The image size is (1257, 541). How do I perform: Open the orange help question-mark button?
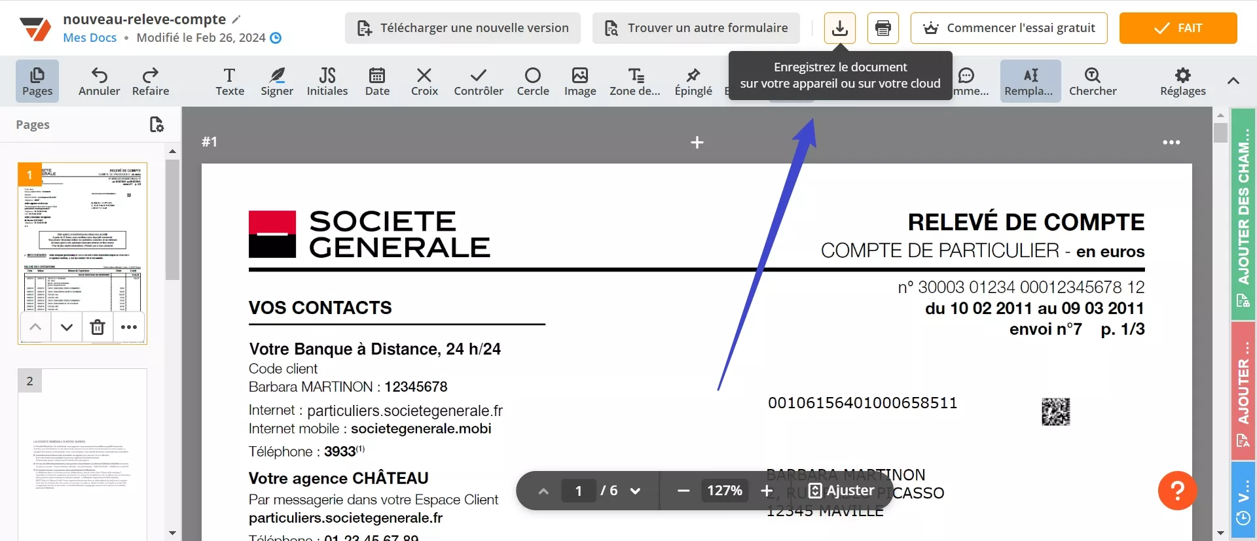point(1177,491)
